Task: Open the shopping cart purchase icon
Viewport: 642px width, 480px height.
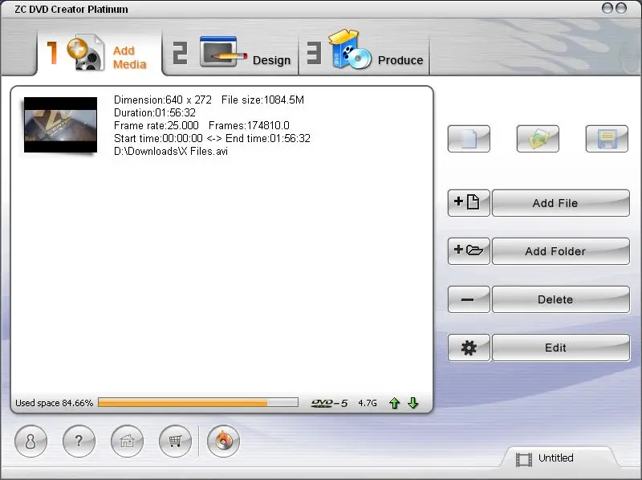Action: tap(175, 441)
